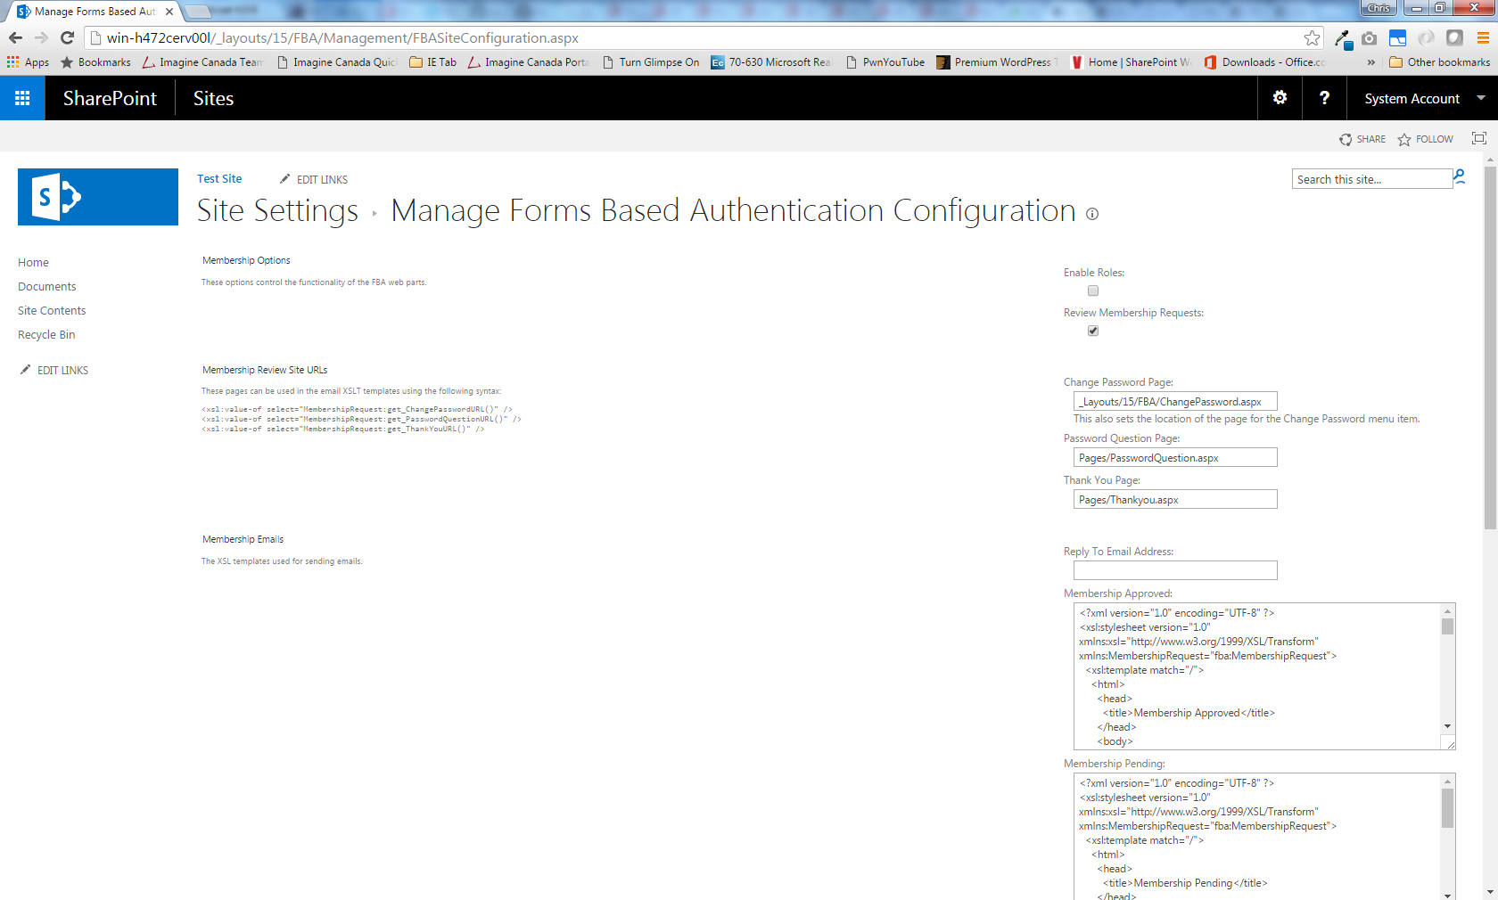
Task: Open the settings gear menu
Action: coord(1280,98)
